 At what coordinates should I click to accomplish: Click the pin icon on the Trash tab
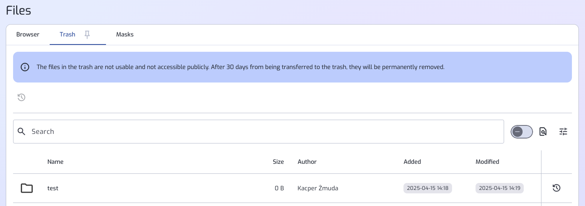click(87, 35)
